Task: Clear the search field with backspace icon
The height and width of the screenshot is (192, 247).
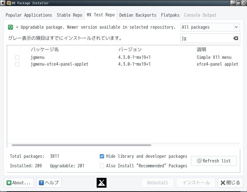Action: 236,38
